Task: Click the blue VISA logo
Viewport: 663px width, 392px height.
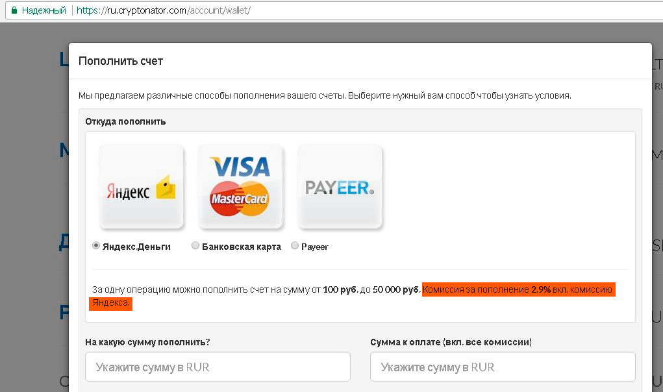Action: pos(240,167)
